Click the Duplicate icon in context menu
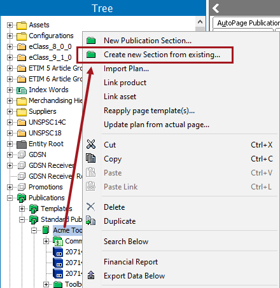The image size is (280, 288). click(90, 221)
